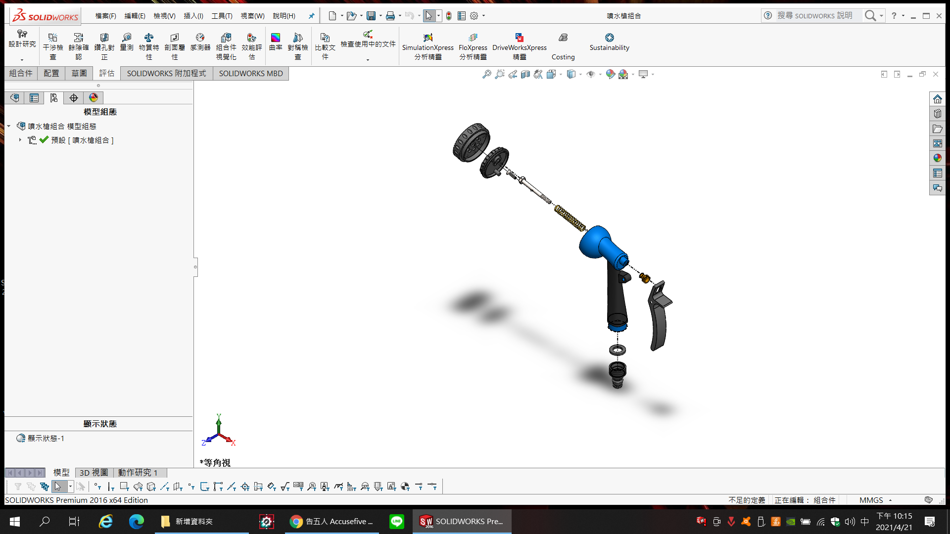Expand the 預設 [噴水槍組合] configuration
The height and width of the screenshot is (534, 950).
point(20,140)
